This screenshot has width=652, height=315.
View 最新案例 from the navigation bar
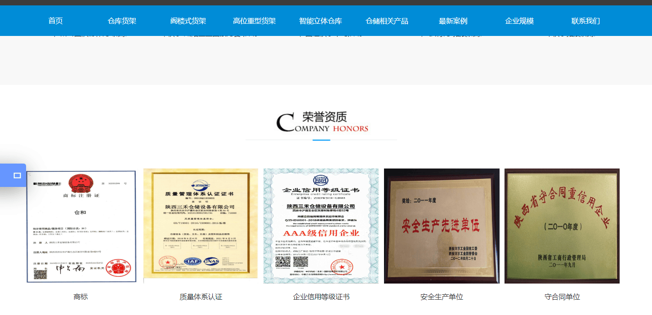tap(452, 20)
